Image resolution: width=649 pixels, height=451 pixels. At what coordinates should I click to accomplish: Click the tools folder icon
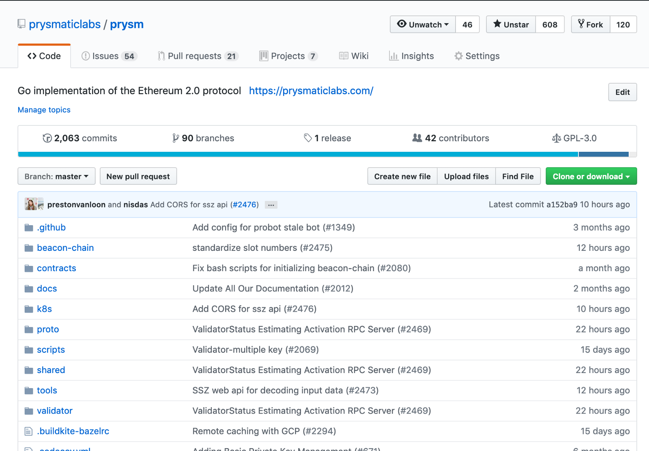pos(29,391)
